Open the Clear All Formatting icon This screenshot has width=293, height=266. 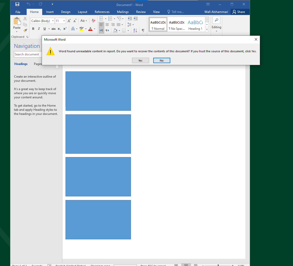93,21
